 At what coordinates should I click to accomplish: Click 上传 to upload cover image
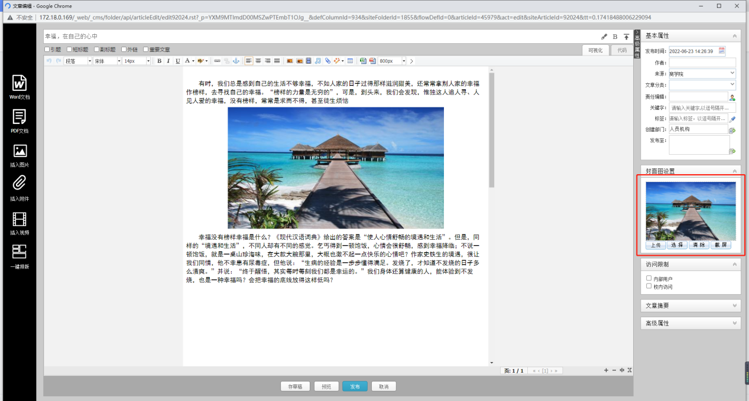(x=656, y=245)
